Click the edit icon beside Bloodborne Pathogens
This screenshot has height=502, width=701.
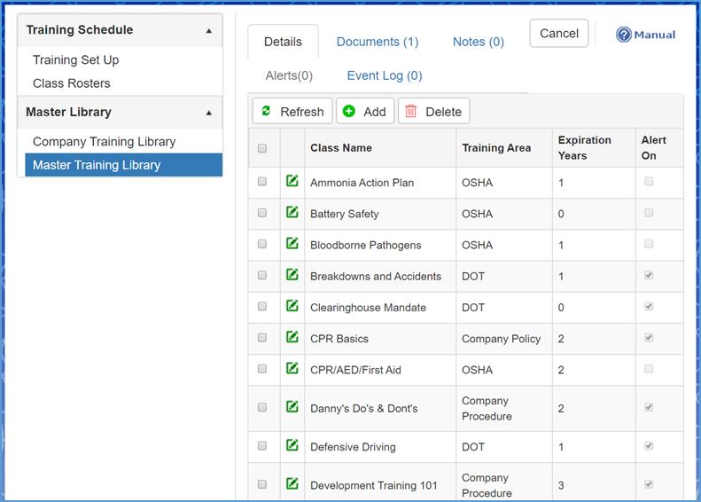pyautogui.click(x=292, y=244)
